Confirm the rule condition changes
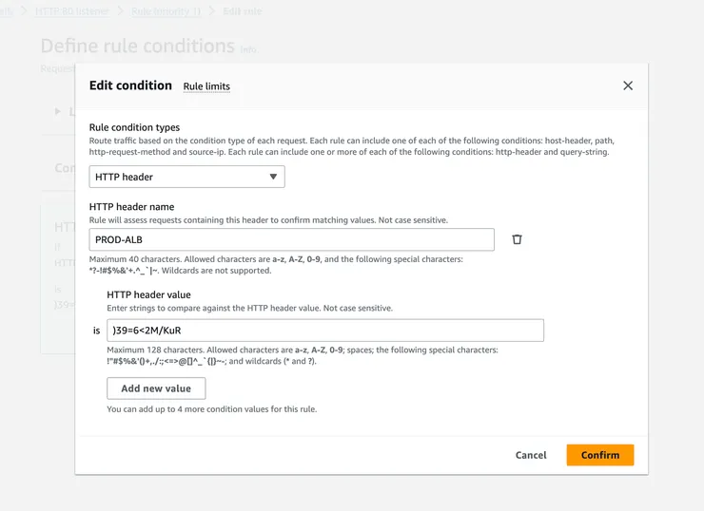 point(599,455)
